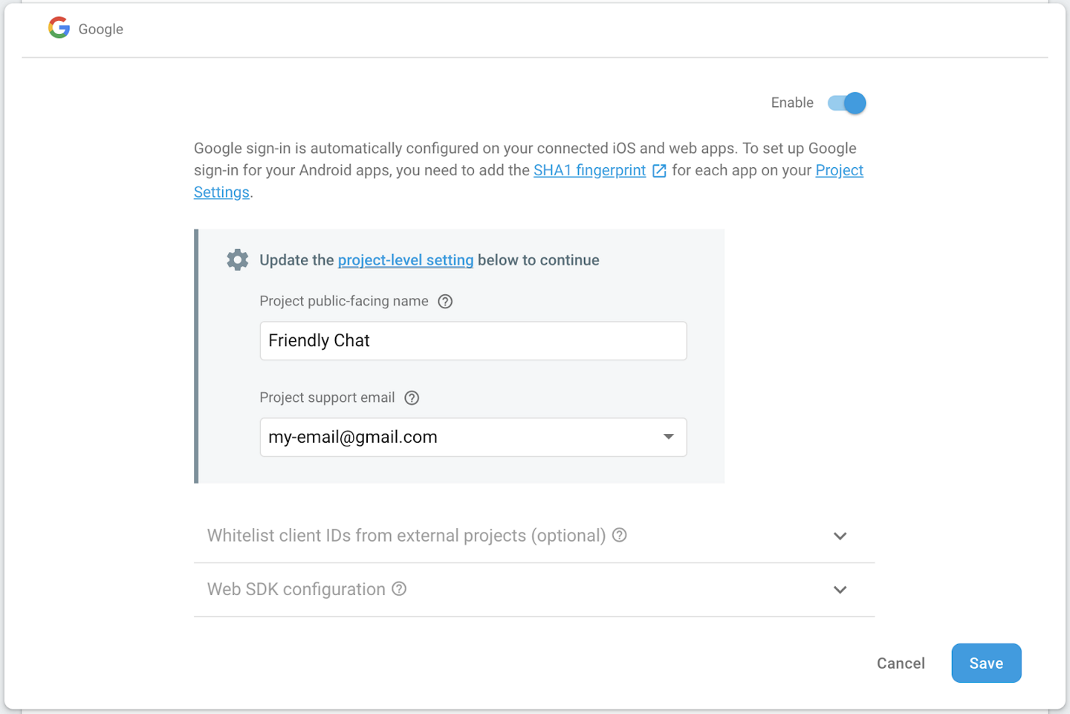Expand Whitelist client IDs chevron
The image size is (1070, 714).
(x=840, y=536)
